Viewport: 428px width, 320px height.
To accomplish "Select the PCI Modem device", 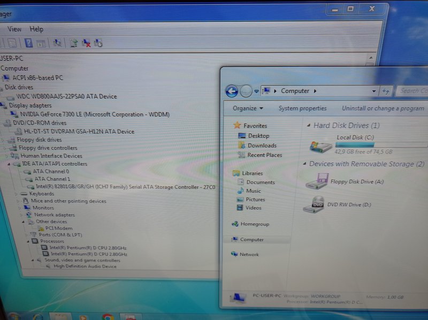I will pyautogui.click(x=59, y=228).
